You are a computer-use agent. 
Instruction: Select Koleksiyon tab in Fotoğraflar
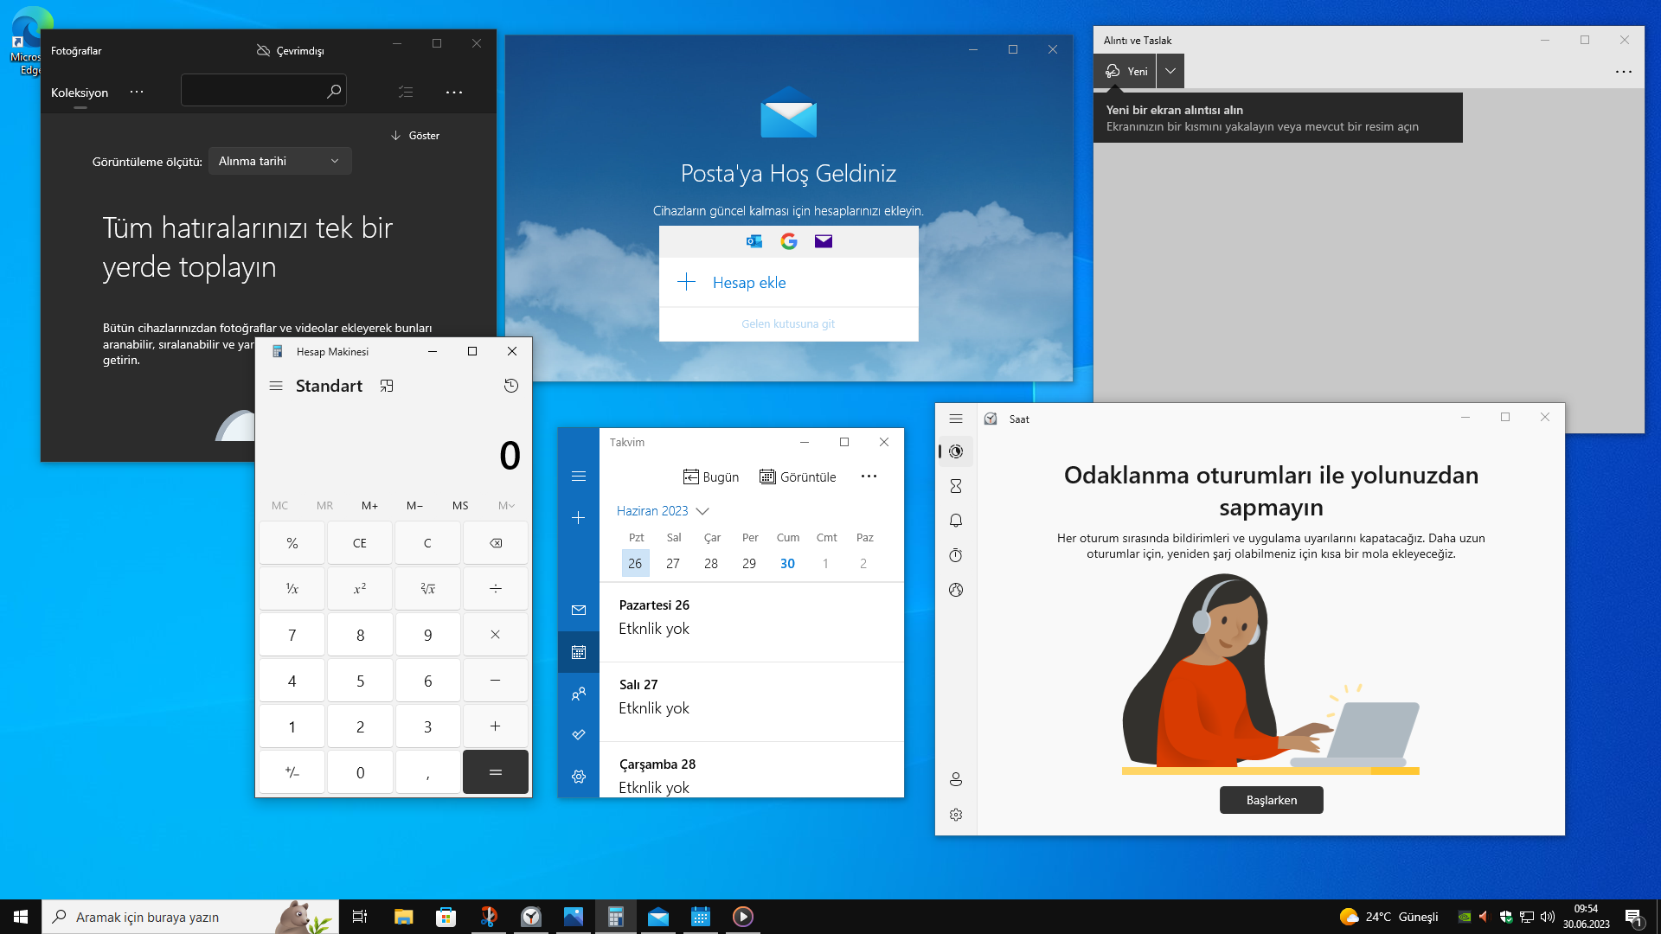[x=80, y=93]
